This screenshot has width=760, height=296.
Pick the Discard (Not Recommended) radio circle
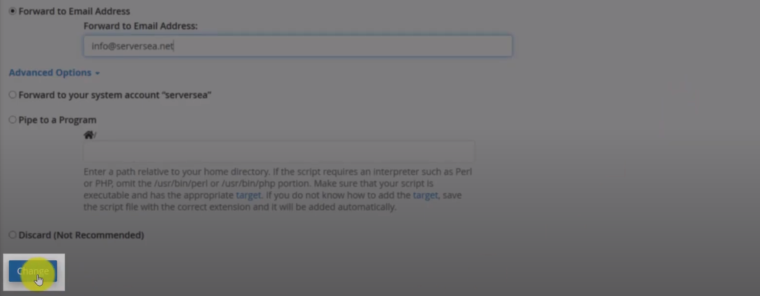pos(12,235)
